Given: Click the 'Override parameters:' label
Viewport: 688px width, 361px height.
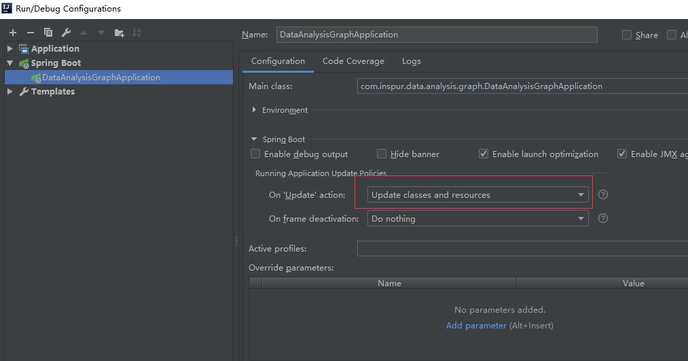Looking at the screenshot, I should (291, 267).
